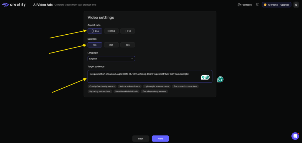This screenshot has height=143, width=302.
Task: Select the 1:1 aspect ratio
Action: pyautogui.click(x=128, y=31)
